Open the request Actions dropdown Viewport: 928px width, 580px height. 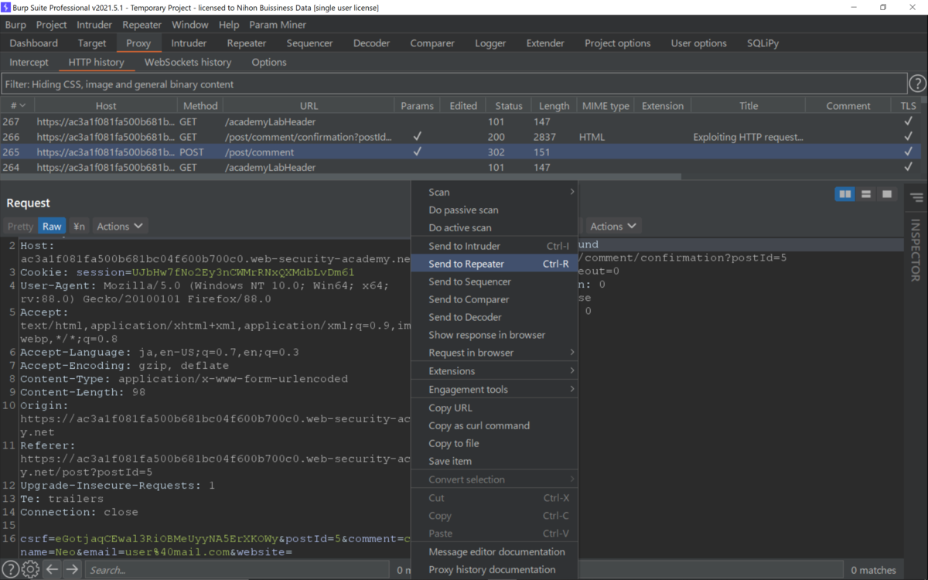click(x=120, y=227)
